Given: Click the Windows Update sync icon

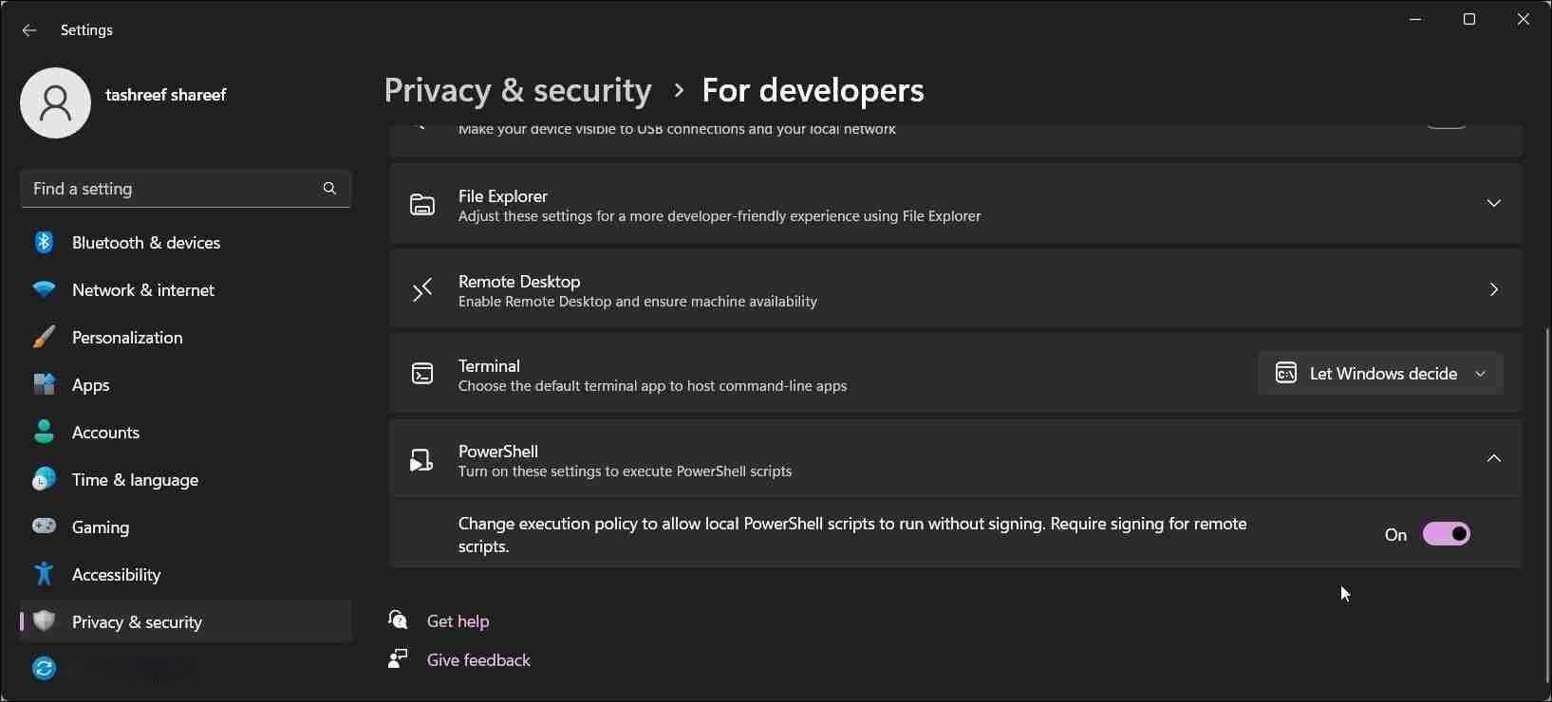Looking at the screenshot, I should (x=44, y=668).
